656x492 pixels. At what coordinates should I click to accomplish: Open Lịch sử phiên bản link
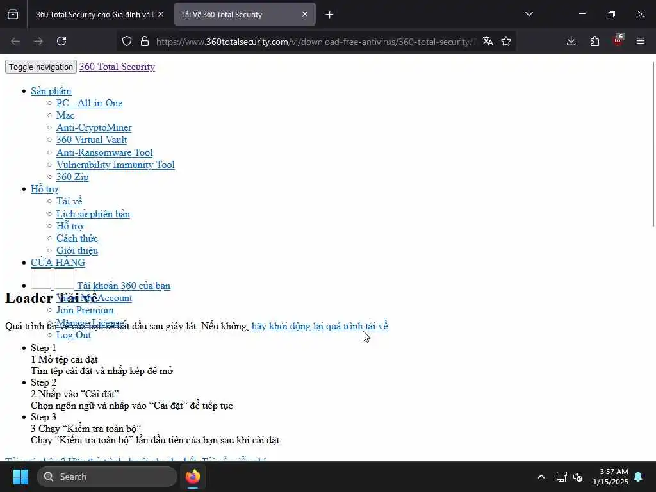click(x=94, y=214)
